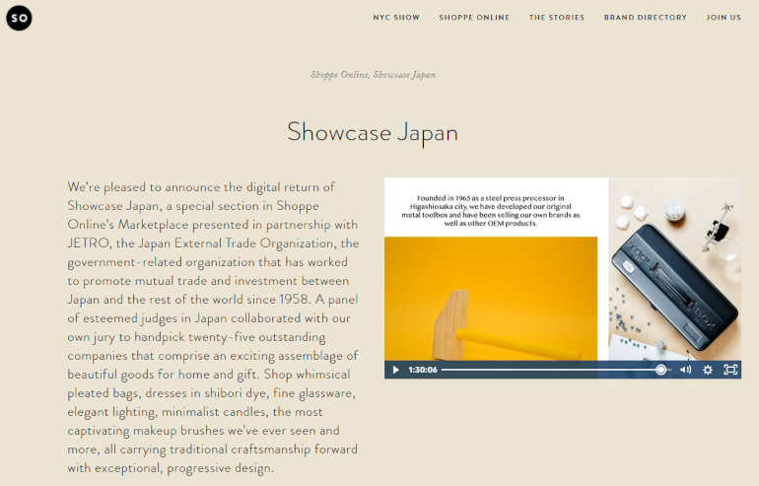The height and width of the screenshot is (486, 759).
Task: Play the Showcase Japan video
Action: (395, 370)
